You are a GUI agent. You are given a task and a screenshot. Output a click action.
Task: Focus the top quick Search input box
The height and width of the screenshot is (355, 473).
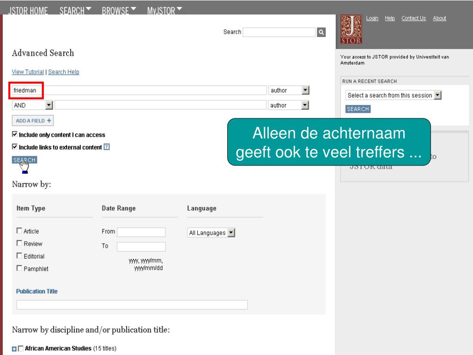tap(279, 32)
